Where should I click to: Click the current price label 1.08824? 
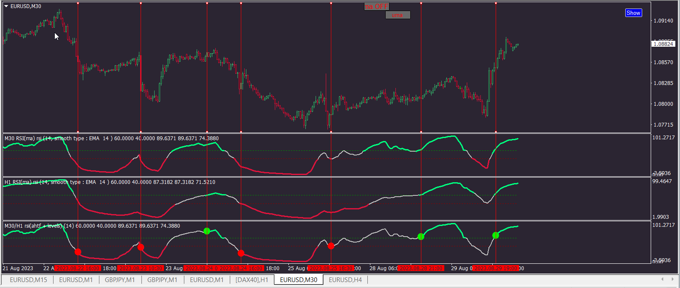point(663,44)
